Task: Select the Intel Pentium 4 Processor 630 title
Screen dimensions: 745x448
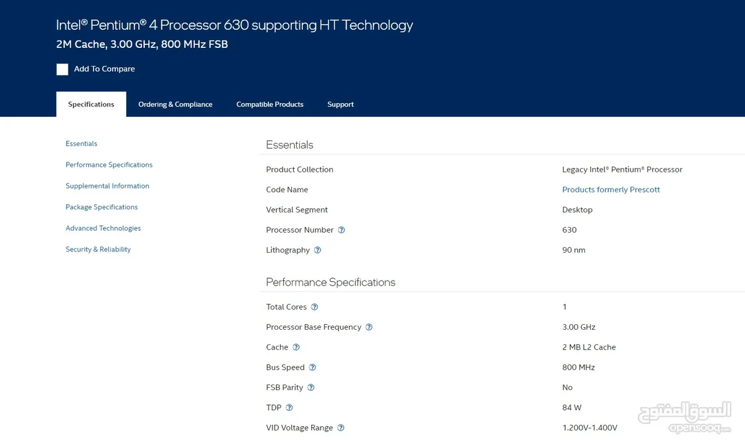Action: [x=235, y=25]
